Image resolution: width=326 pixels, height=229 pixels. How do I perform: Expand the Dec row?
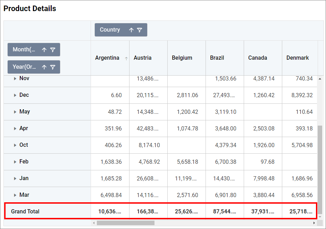(15, 95)
